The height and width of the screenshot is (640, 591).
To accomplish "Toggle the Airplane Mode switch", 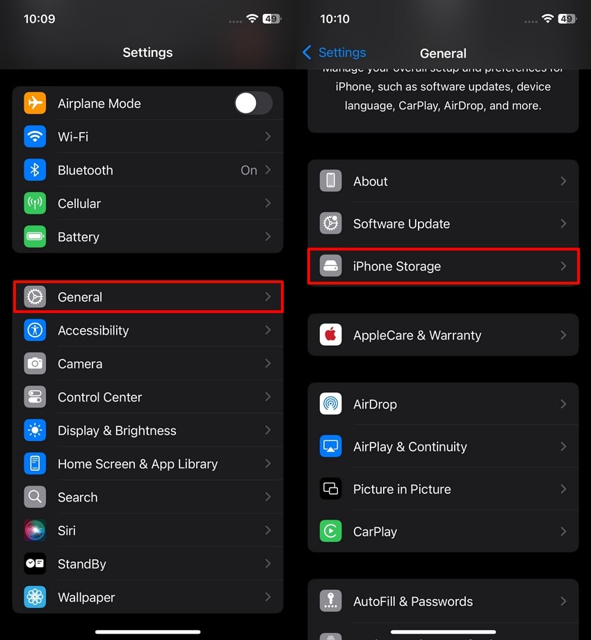I will click(x=253, y=103).
